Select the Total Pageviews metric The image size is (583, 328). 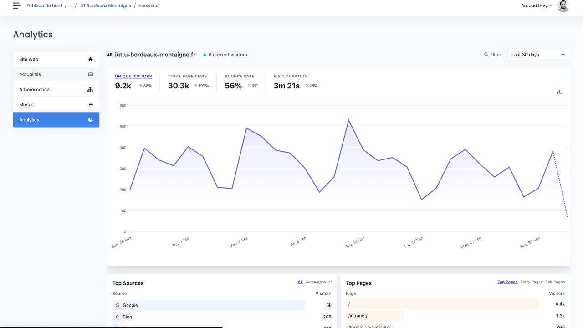[x=187, y=76]
